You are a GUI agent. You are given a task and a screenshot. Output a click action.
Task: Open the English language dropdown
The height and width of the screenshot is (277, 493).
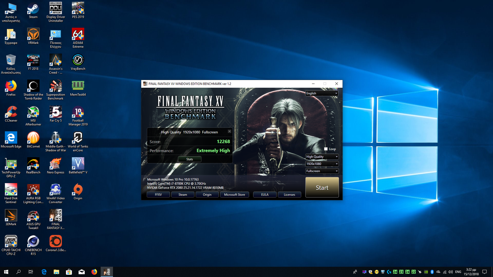pos(322,93)
